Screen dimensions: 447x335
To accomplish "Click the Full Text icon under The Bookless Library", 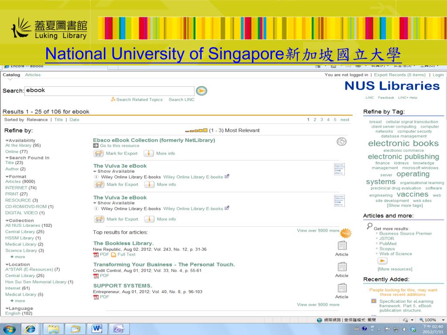I will pyautogui.click(x=113, y=255).
